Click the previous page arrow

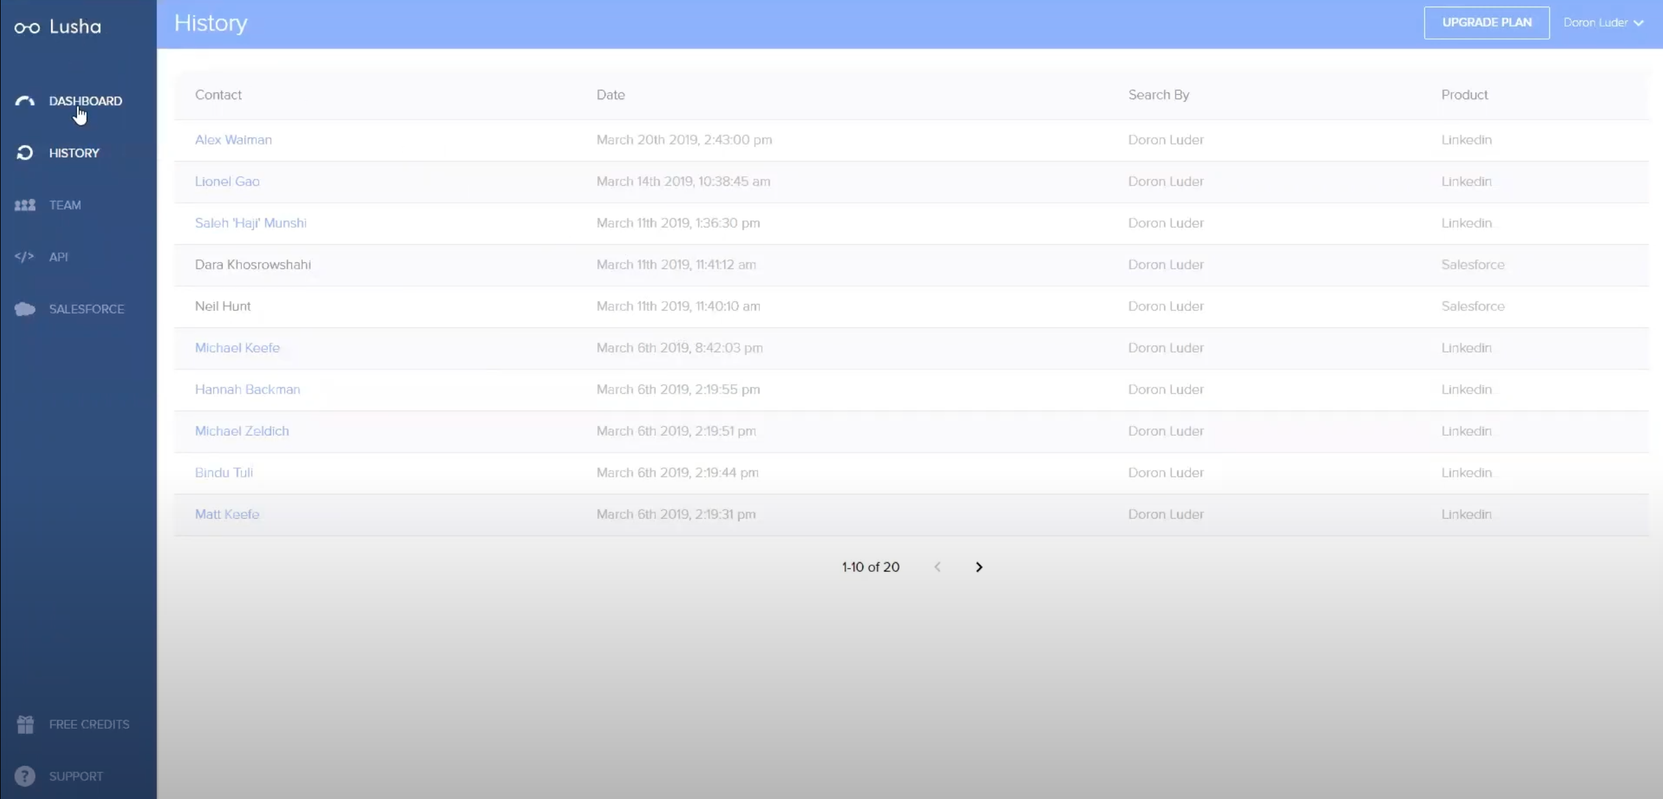pos(937,567)
